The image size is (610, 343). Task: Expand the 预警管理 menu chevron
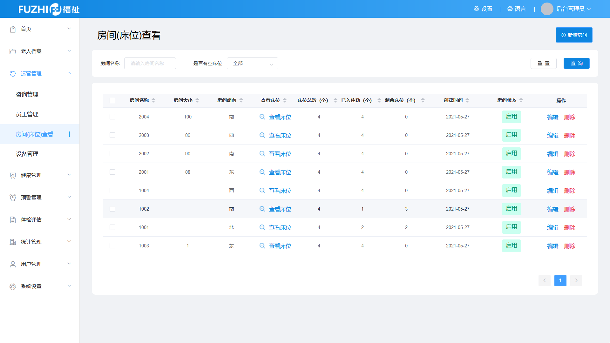69,197
